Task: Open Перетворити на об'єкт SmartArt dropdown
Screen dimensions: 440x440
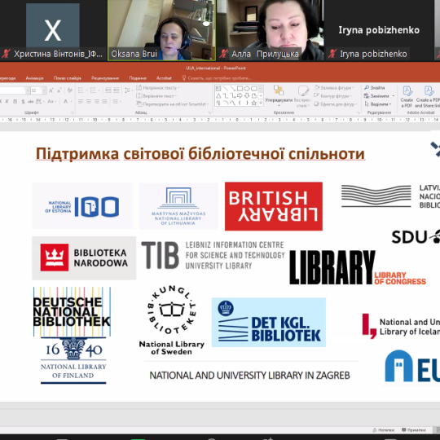Action: [173, 104]
